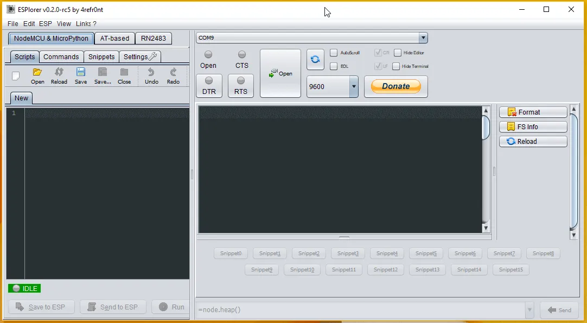Open the 9600 baud rate dropdown

pos(354,86)
